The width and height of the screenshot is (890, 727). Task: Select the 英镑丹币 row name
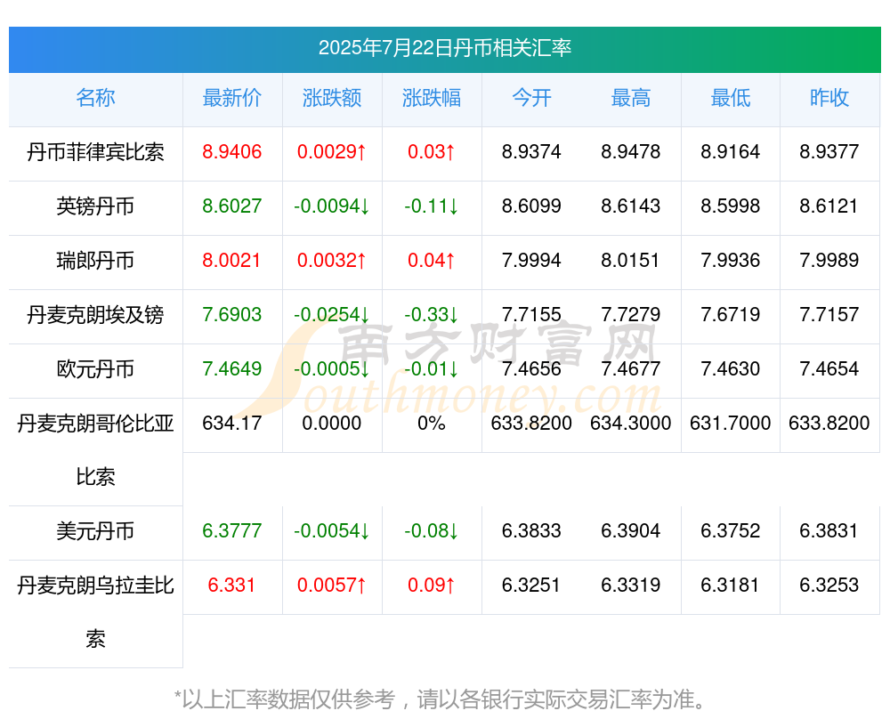coord(95,206)
